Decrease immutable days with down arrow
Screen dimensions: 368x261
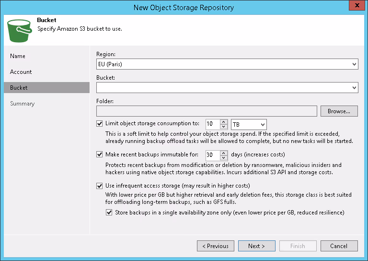[224, 157]
